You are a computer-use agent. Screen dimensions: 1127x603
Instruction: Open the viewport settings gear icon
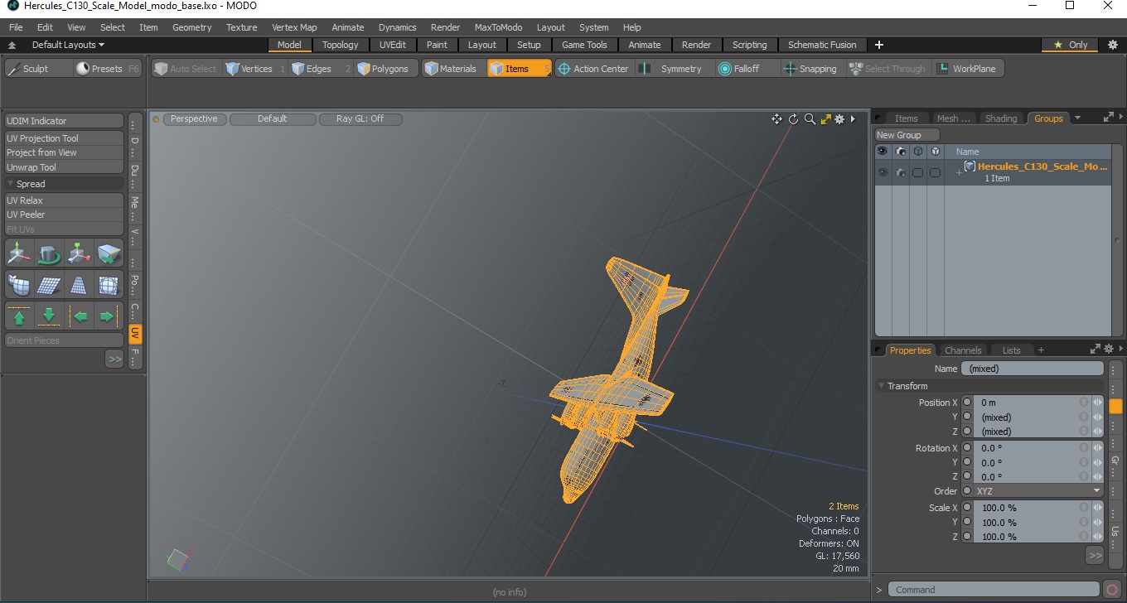coord(839,119)
